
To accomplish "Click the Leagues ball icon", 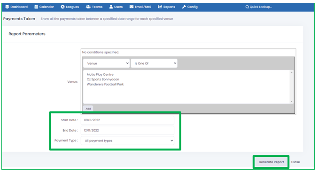I will pyautogui.click(x=62, y=7).
